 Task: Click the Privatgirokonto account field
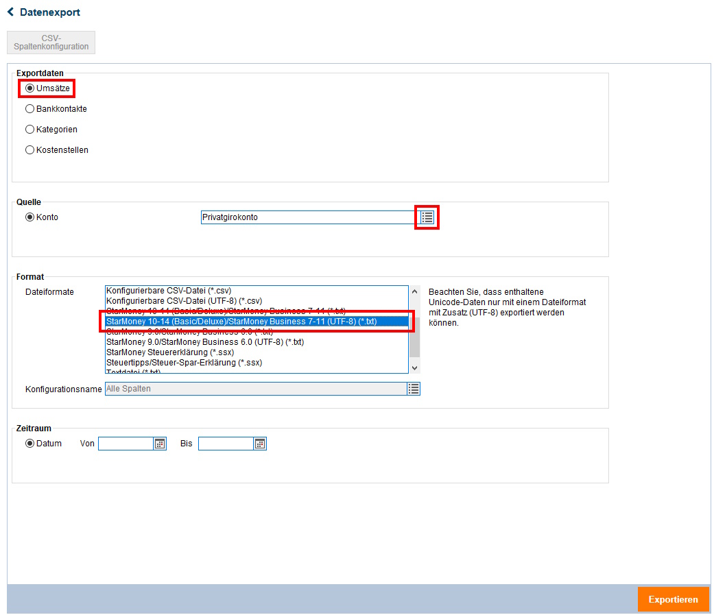pyautogui.click(x=307, y=217)
